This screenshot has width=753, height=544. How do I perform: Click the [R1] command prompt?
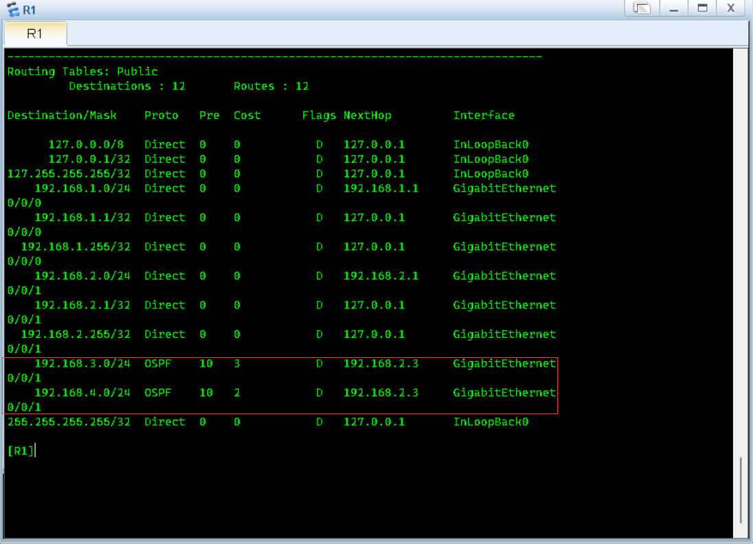[x=21, y=451]
